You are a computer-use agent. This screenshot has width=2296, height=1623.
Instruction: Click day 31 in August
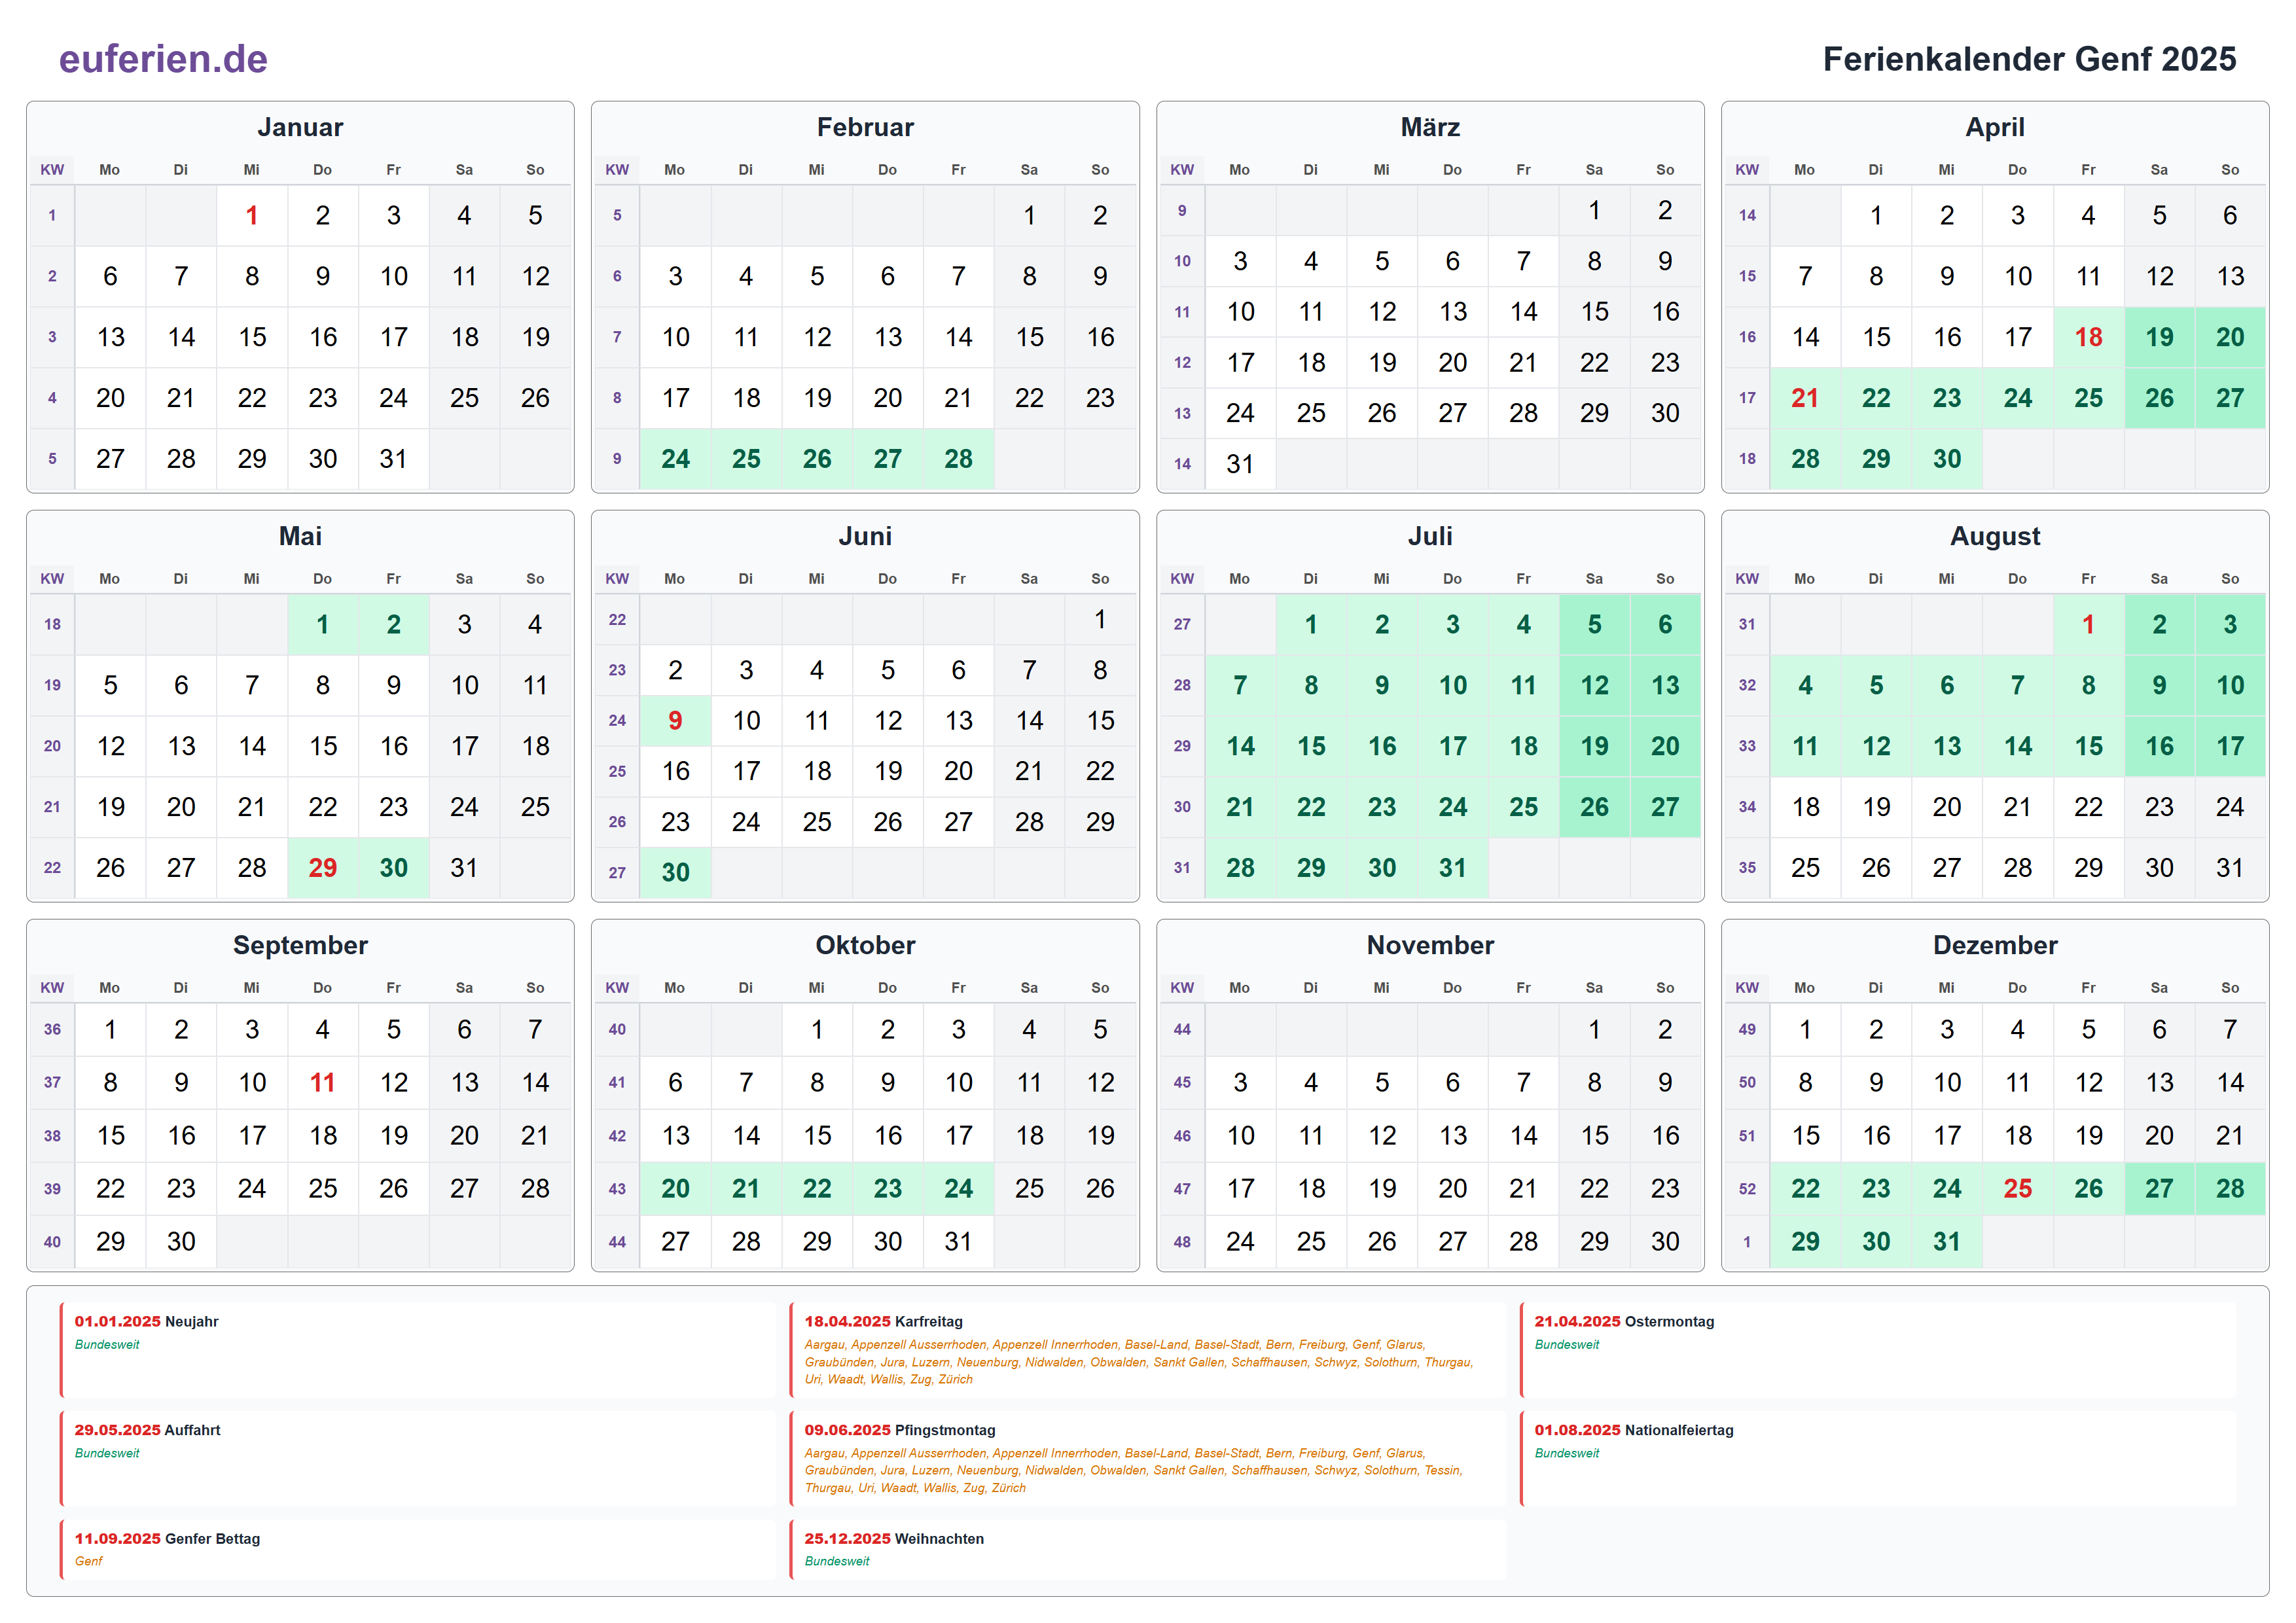2230,868
